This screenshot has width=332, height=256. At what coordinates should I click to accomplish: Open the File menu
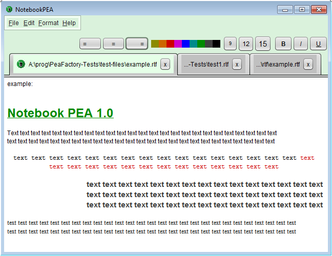click(14, 23)
